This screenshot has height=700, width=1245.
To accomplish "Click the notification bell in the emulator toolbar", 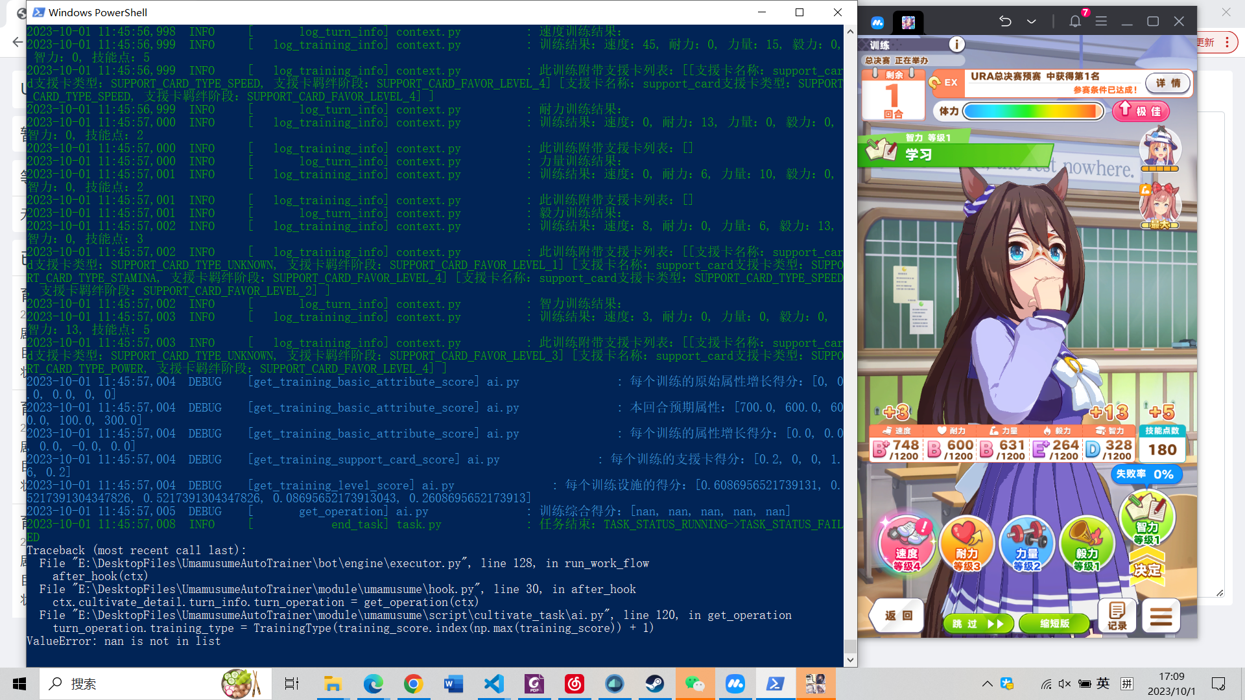I will pos(1074,21).
